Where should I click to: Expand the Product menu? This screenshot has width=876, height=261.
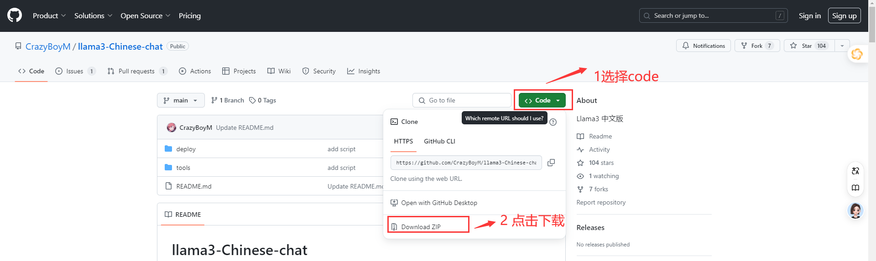[x=49, y=15]
